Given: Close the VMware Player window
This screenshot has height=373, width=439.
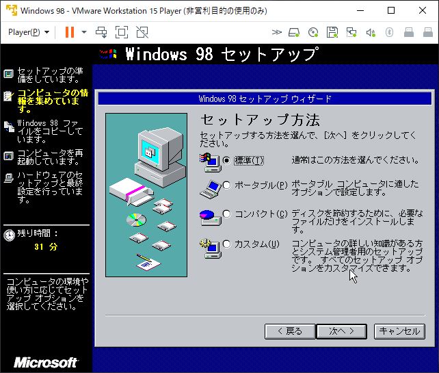Looking at the screenshot, I should pyautogui.click(x=423, y=11).
